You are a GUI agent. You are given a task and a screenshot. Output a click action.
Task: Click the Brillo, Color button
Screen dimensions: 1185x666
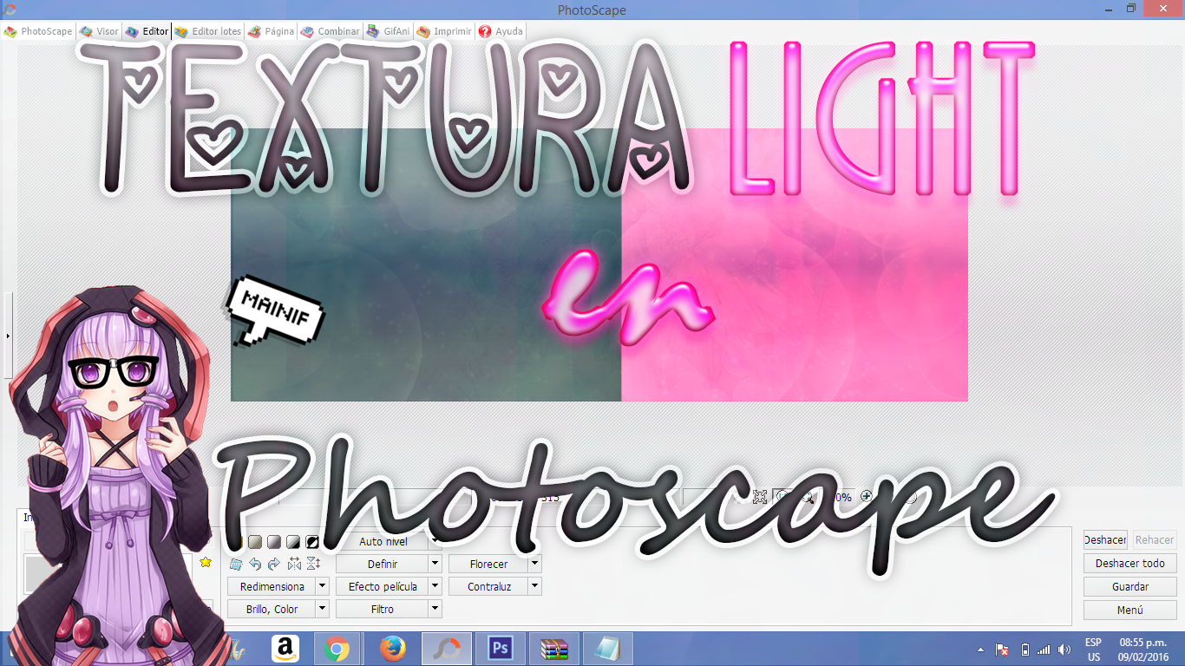[272, 609]
